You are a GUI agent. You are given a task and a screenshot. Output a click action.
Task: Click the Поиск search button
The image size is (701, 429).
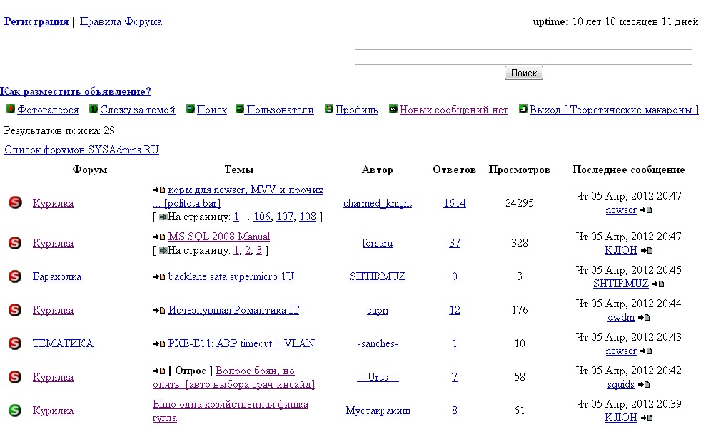coord(523,73)
